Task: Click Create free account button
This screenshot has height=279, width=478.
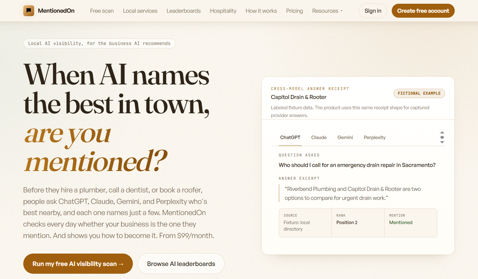Action: tap(423, 11)
